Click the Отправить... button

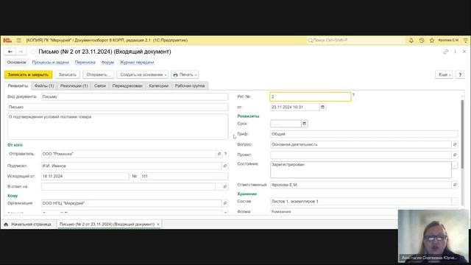tap(98, 74)
